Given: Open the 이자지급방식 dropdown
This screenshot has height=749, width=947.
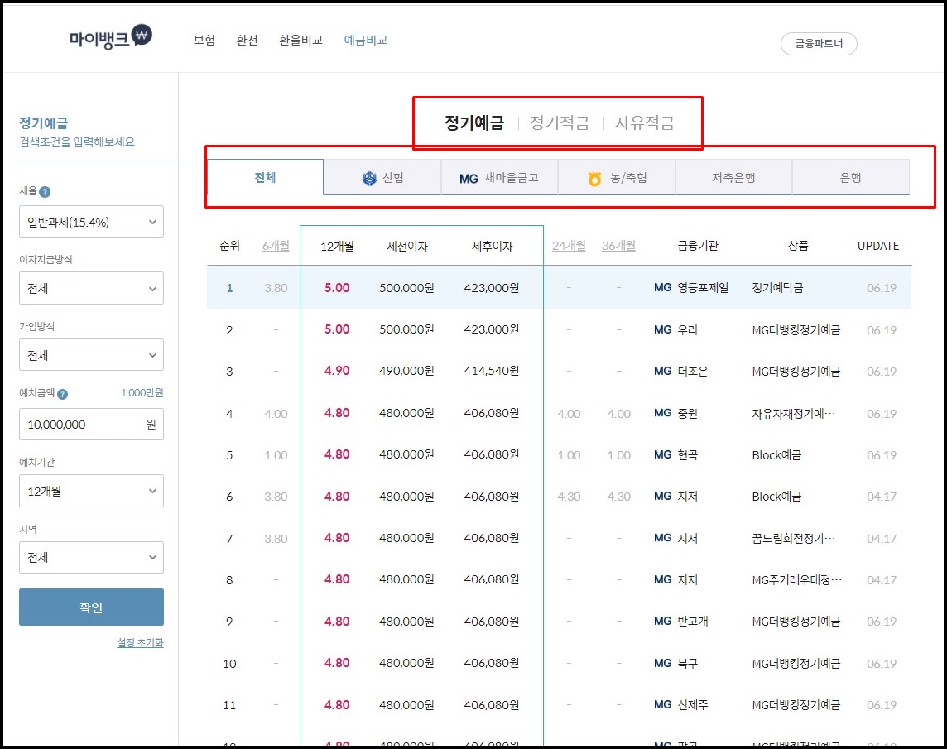Looking at the screenshot, I should coord(91,288).
